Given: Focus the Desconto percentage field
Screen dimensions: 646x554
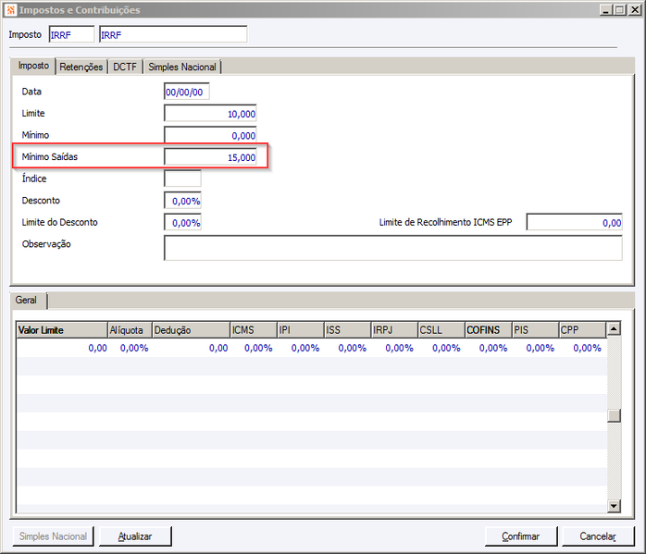Looking at the screenshot, I should coord(182,201).
